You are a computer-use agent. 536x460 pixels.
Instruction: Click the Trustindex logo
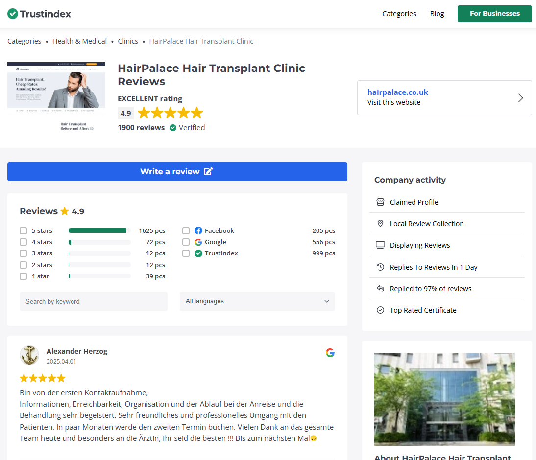(x=39, y=14)
